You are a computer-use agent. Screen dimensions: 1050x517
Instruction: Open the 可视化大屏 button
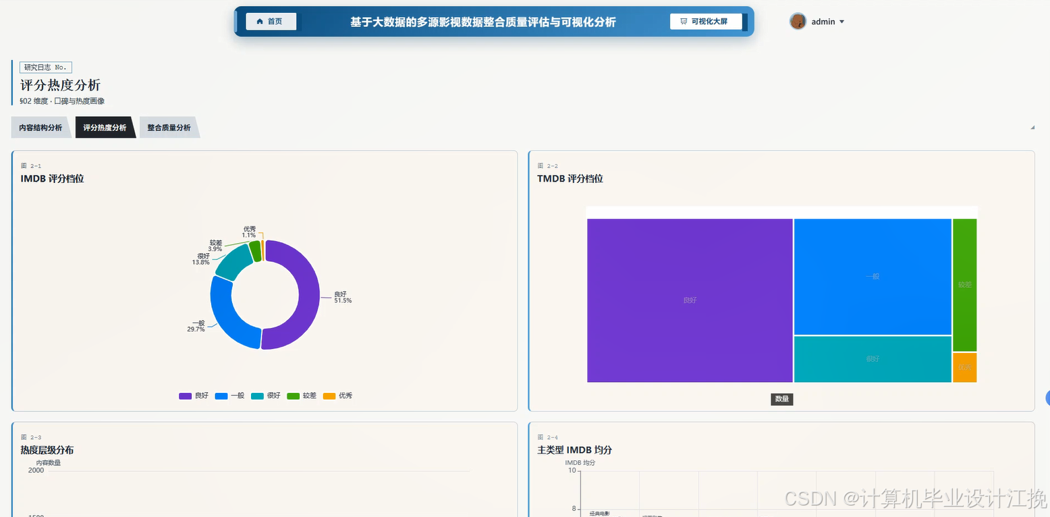706,22
